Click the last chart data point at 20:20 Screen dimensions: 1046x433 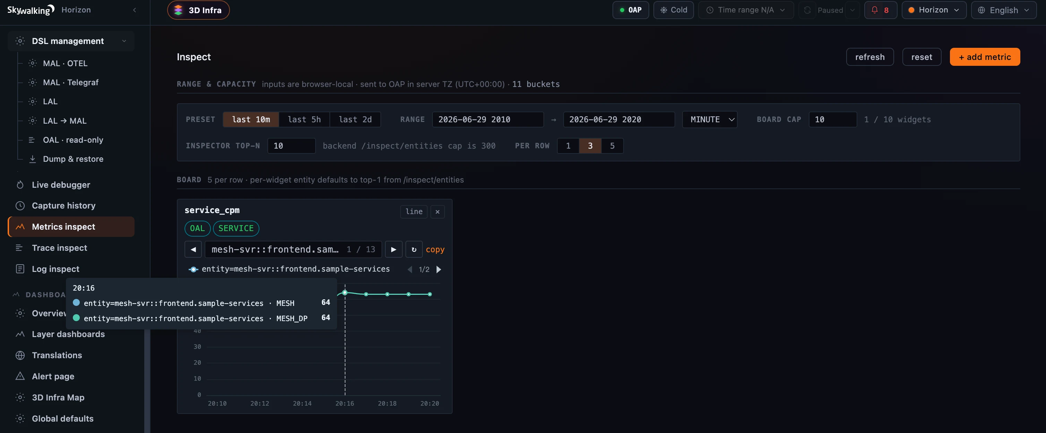(x=430, y=294)
